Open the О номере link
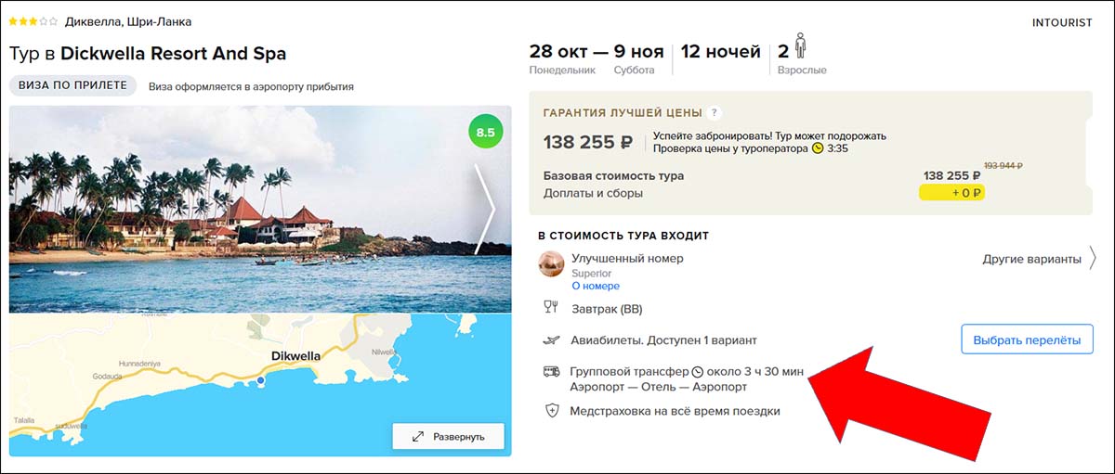This screenshot has width=1115, height=474. 596,287
